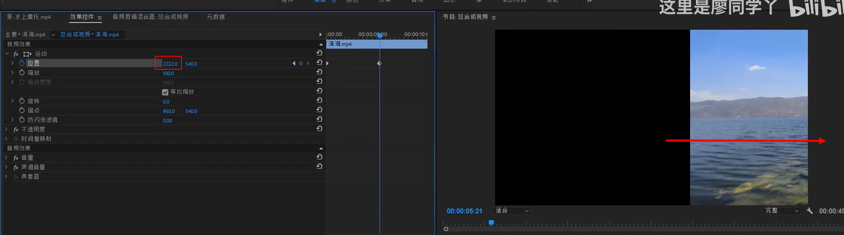The height and width of the screenshot is (235, 844).
Task: Expand the 缩放 parameter row
Action: [13, 72]
